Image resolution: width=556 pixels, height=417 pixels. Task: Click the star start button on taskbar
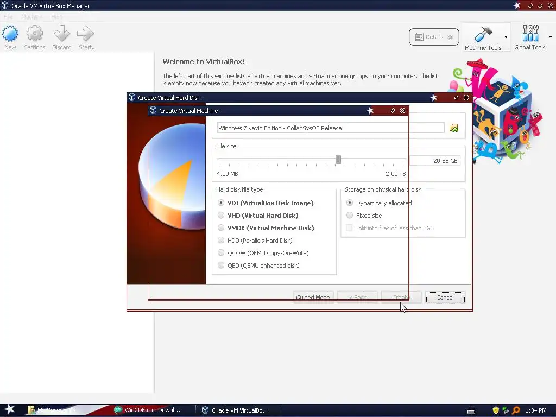click(9, 410)
